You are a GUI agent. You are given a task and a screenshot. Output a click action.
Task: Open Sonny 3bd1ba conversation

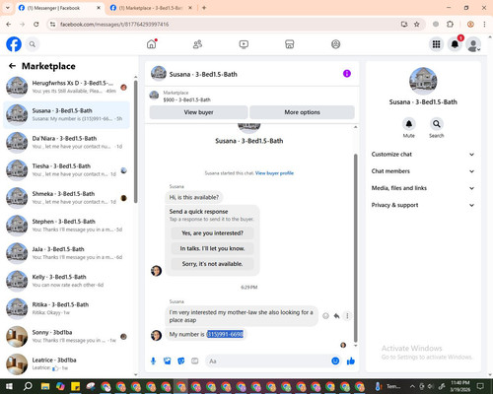click(67, 336)
